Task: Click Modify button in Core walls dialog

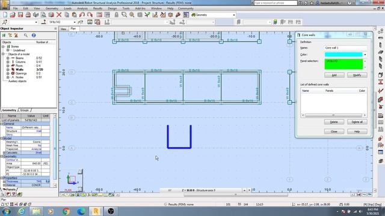Action: [357, 75]
